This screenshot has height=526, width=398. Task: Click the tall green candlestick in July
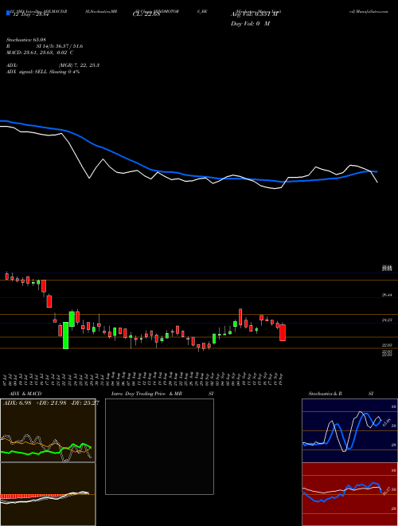(65, 336)
